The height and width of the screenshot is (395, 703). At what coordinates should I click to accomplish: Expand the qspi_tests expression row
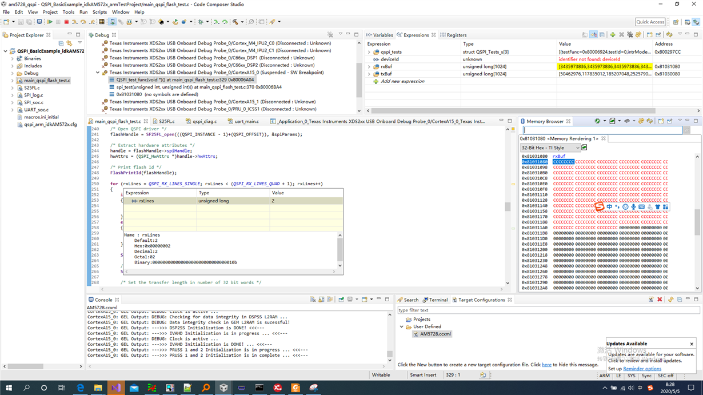click(369, 52)
